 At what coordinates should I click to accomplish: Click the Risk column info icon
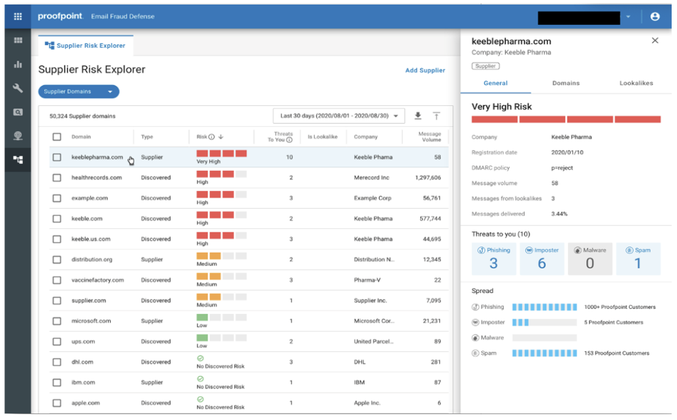coord(211,137)
